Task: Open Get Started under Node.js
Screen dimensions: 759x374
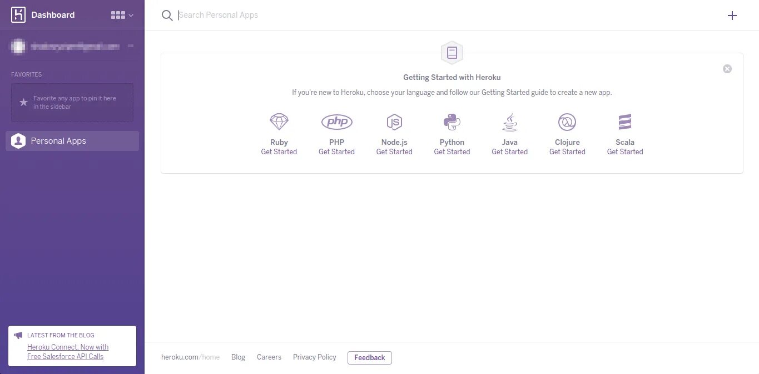Action: (394, 151)
